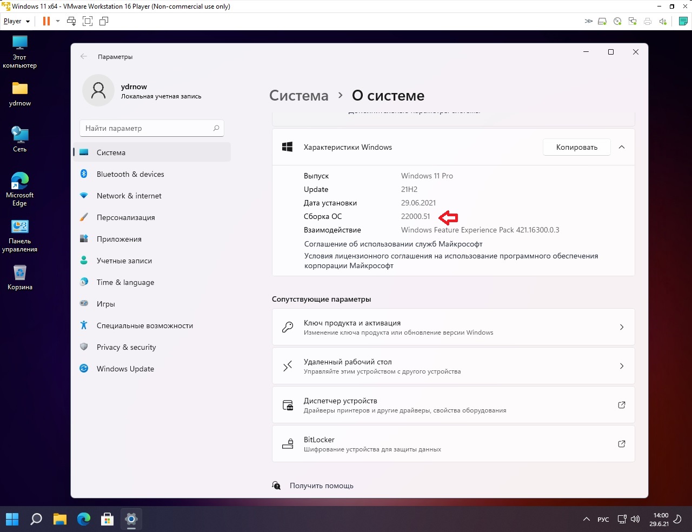Enter VMware full screen mode

click(88, 21)
